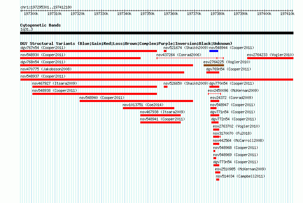
Task: Click the blue gain bar for nsv548944
Action: [214, 51]
